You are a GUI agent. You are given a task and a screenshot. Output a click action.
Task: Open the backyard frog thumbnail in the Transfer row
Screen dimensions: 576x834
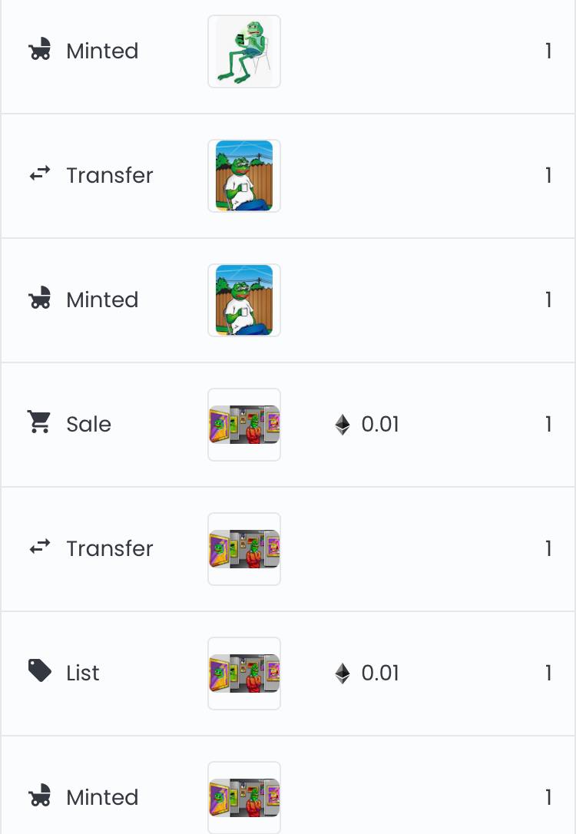coord(244,176)
